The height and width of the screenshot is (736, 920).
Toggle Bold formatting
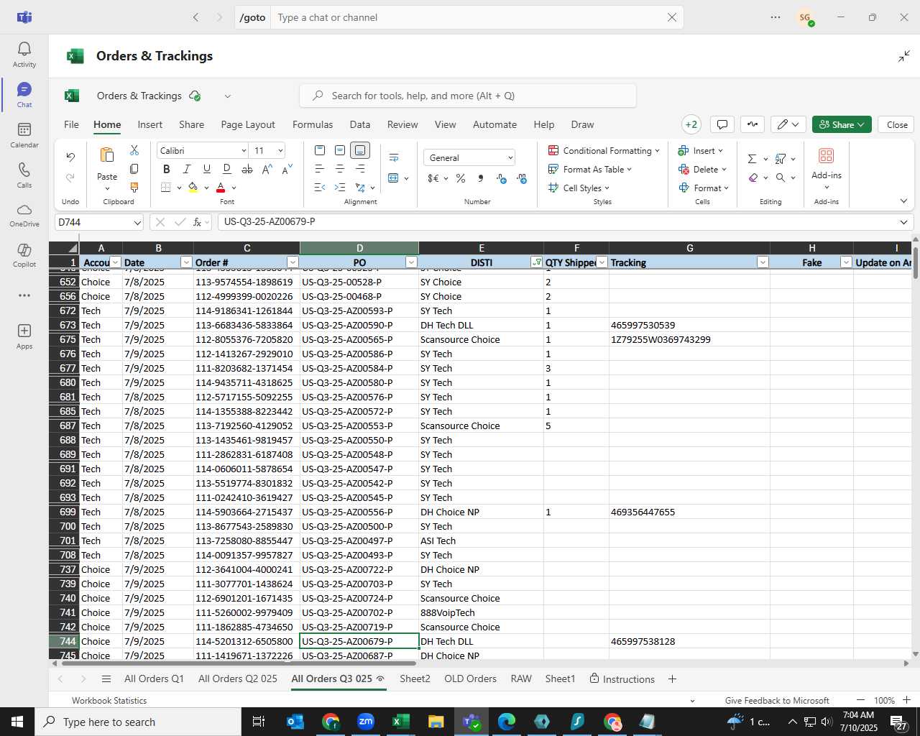167,169
